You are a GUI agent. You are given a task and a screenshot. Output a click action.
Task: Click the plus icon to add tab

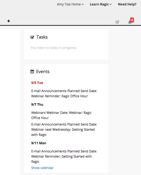[x=9, y=21]
